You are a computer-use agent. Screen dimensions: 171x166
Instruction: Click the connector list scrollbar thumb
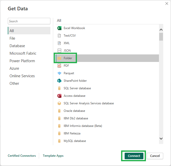161,37
